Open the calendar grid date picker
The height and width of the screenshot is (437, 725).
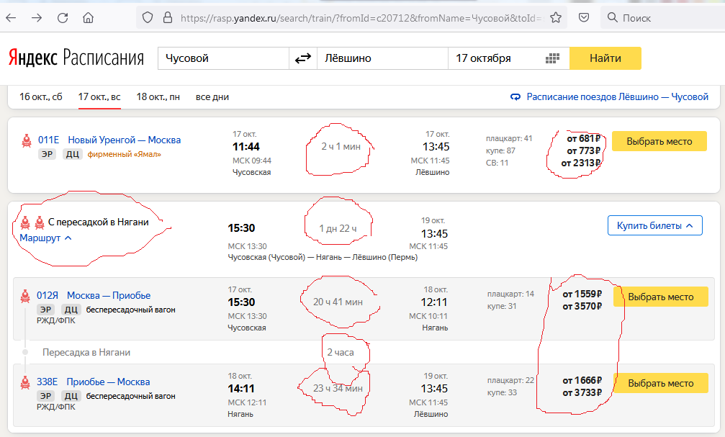coord(552,58)
